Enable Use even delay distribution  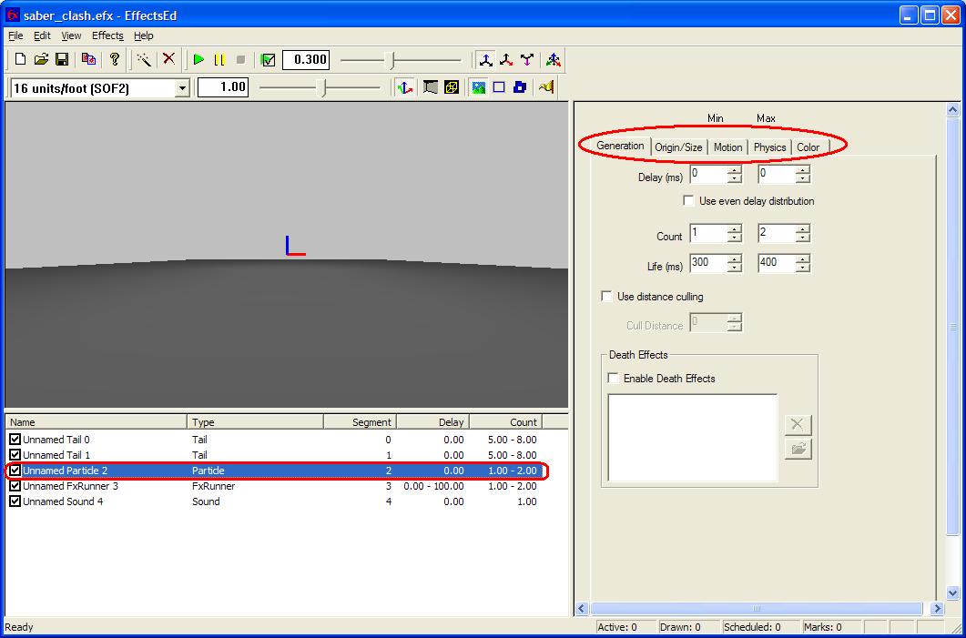point(689,201)
